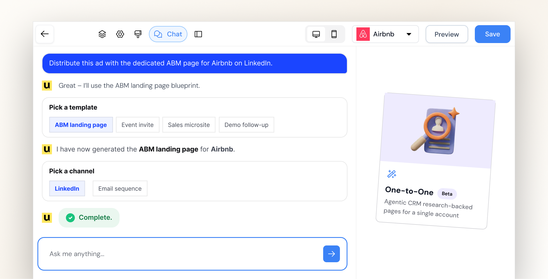The height and width of the screenshot is (279, 548).
Task: Open the settings gear icon
Action: pos(120,34)
